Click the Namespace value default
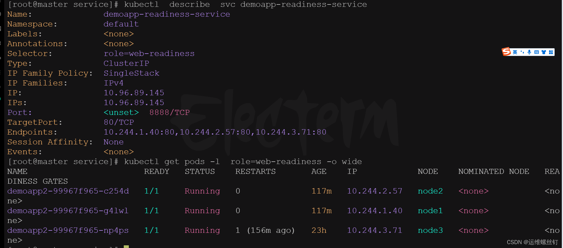Image resolution: width=563 pixels, height=248 pixels. 121,24
